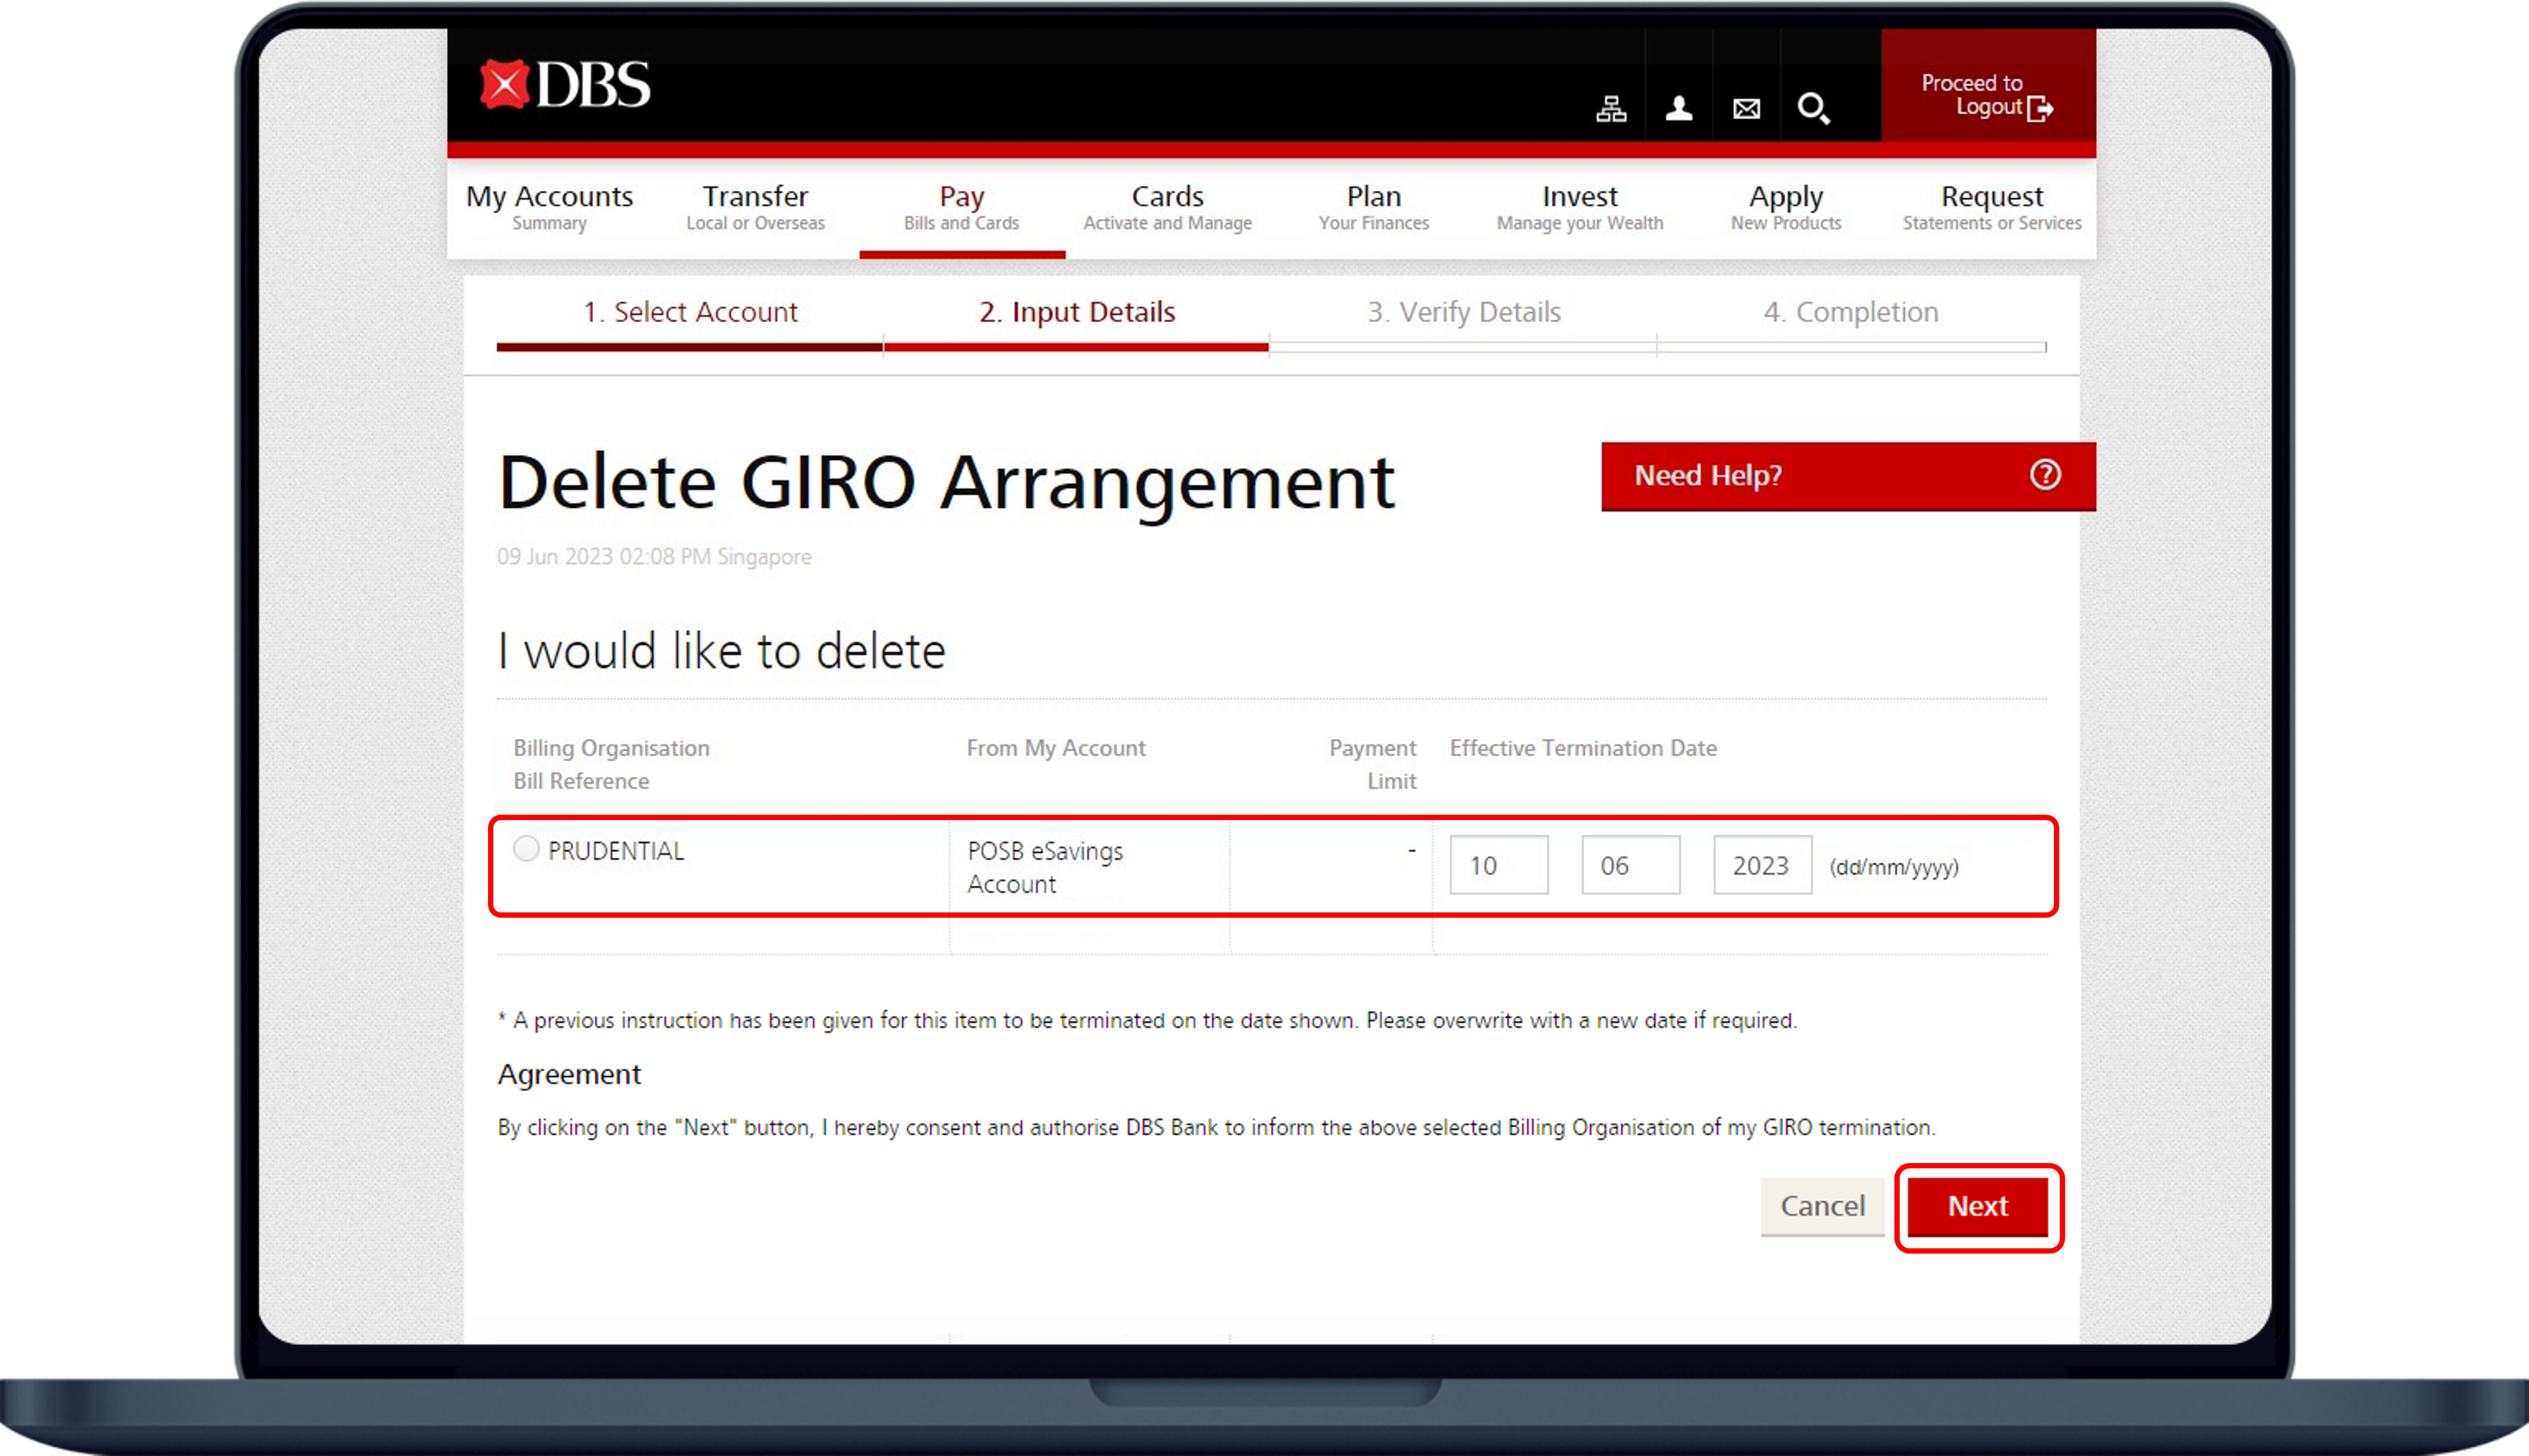
Task: Go to step 1 Select Account
Action: 691,312
